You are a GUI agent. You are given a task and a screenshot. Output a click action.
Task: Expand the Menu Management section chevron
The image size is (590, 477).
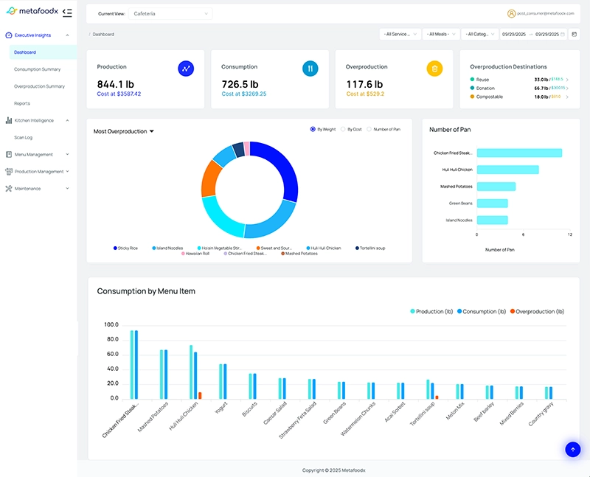(x=67, y=154)
